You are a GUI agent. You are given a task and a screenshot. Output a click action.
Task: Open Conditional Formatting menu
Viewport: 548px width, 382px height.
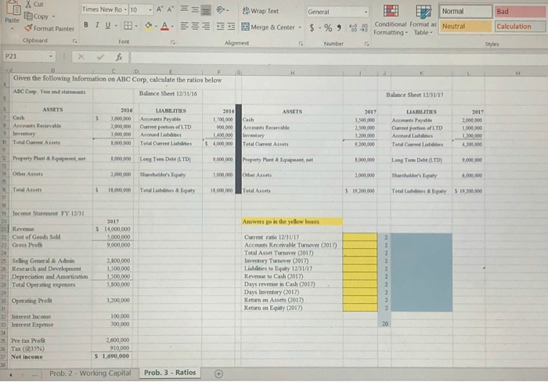(391, 20)
